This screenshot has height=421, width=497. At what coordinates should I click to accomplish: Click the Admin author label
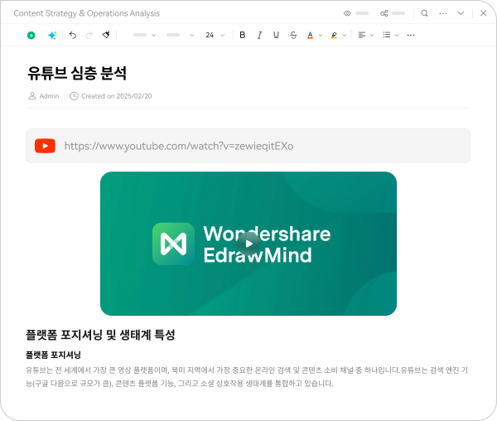click(x=49, y=96)
